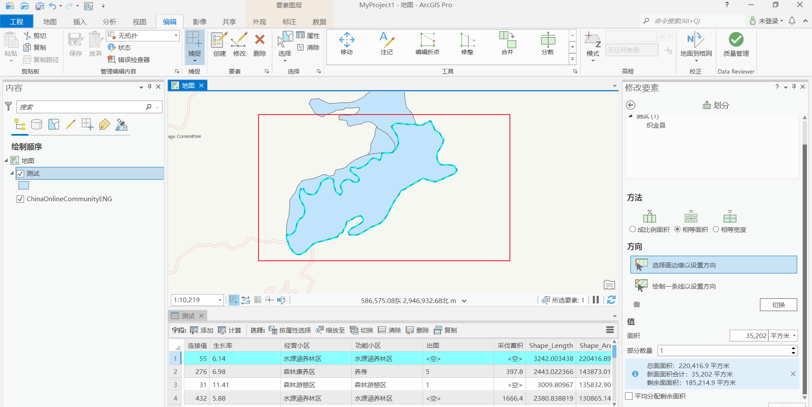Open the 编辑折点 tool
Screen dimensions: 812x407
pyautogui.click(x=427, y=44)
